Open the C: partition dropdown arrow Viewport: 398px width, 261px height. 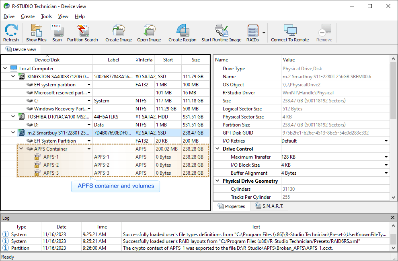89,101
